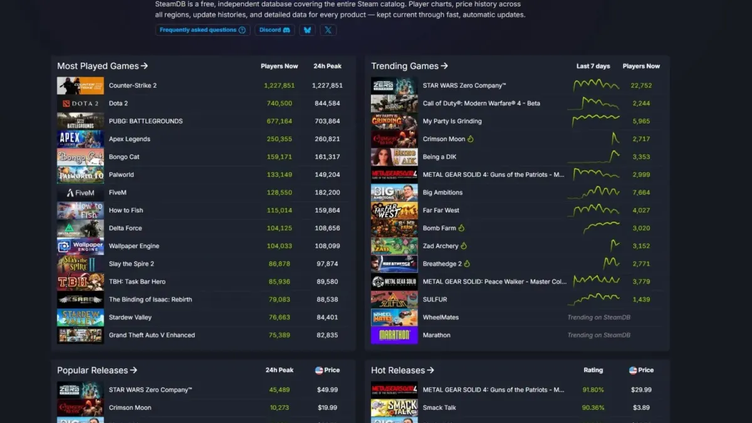Open the Bluesky social icon button
The height and width of the screenshot is (423, 752).
(x=307, y=30)
